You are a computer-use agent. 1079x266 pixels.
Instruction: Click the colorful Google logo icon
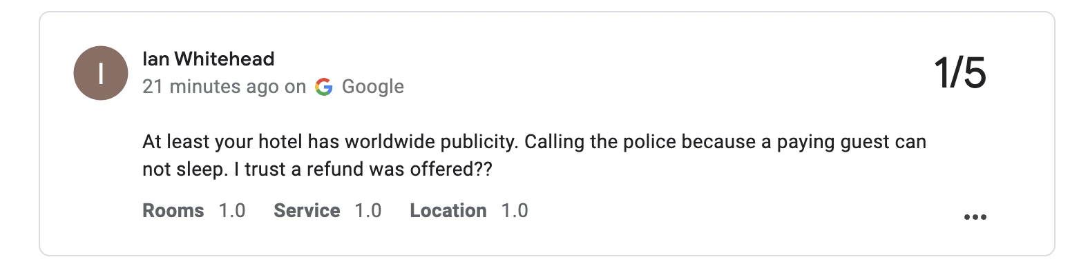tap(323, 87)
